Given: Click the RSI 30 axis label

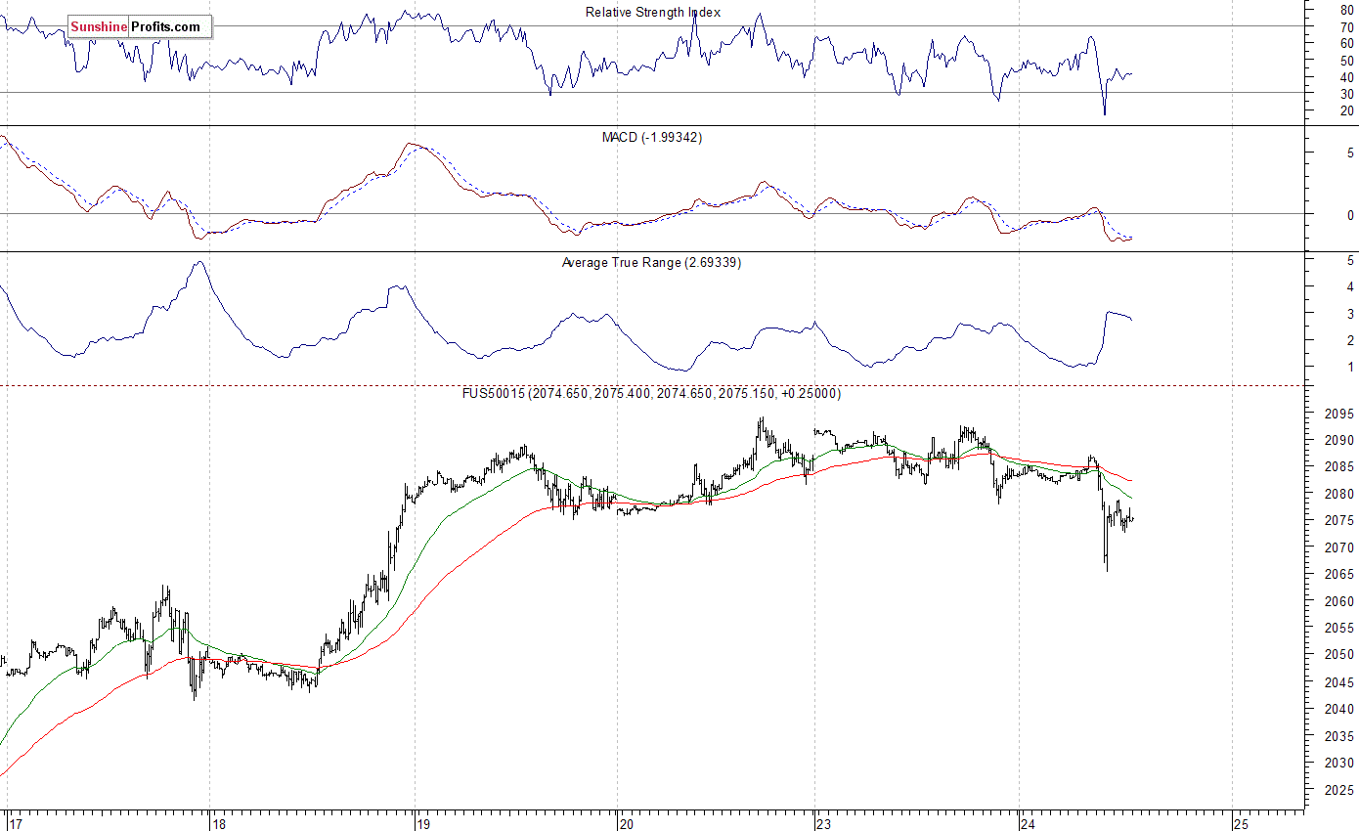Looking at the screenshot, I should (x=1346, y=94).
